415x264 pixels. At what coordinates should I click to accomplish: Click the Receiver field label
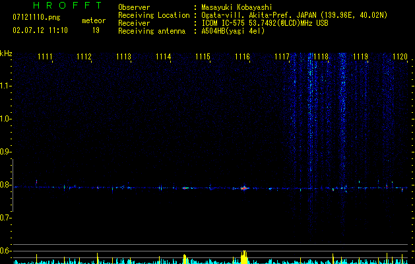[x=134, y=23]
